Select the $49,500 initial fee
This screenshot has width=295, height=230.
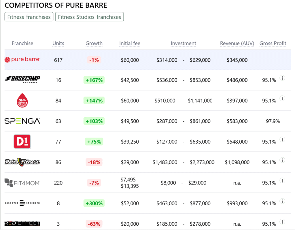pyautogui.click(x=130, y=121)
